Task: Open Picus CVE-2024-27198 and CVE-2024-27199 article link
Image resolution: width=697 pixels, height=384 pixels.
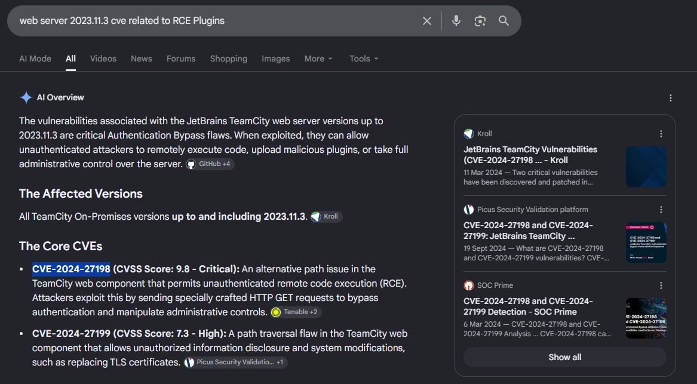Action: tap(528, 231)
